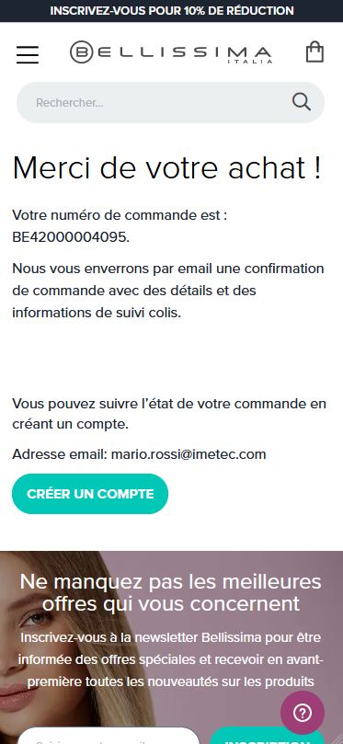This screenshot has width=343, height=744.
Task: Open the shopping bag cart icon
Action: [315, 52]
